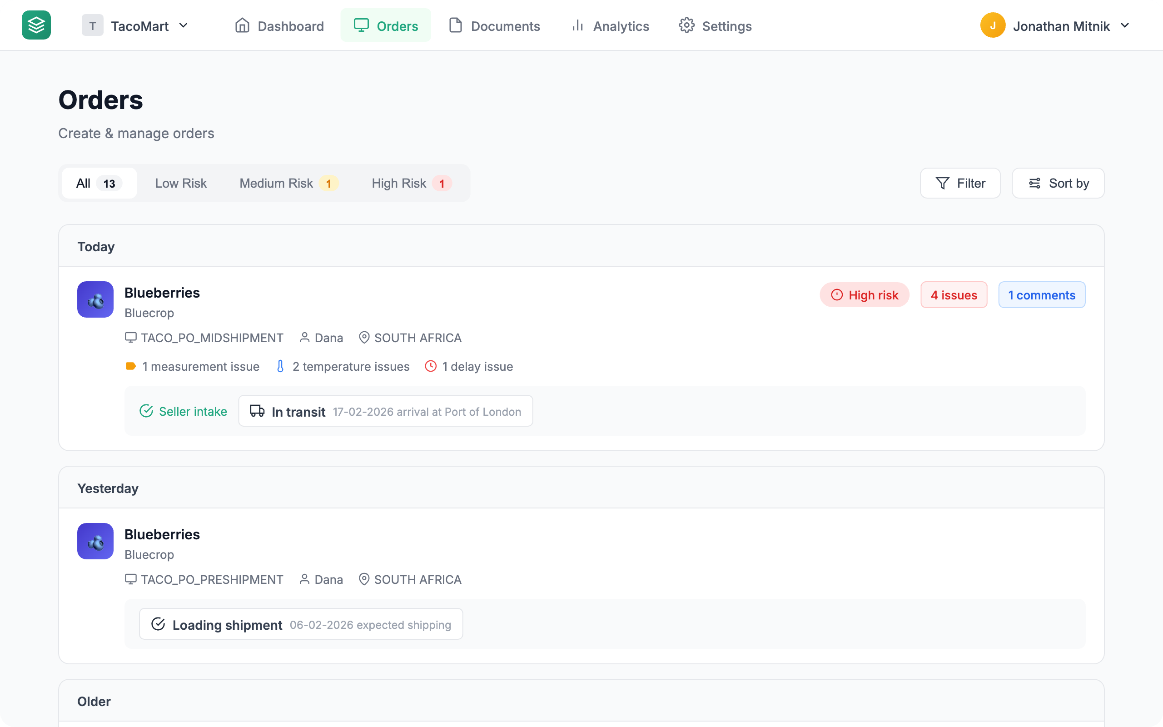
Task: Open the 1 comments badge
Action: (1041, 295)
